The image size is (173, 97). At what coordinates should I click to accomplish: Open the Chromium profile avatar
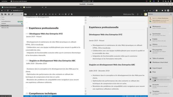point(168,11)
